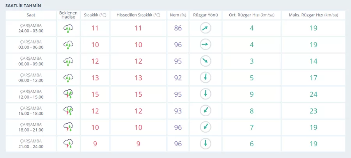Click the downward wind arrow for 21.00 - 24.00
Screen dimensions: 351x158
(205, 144)
